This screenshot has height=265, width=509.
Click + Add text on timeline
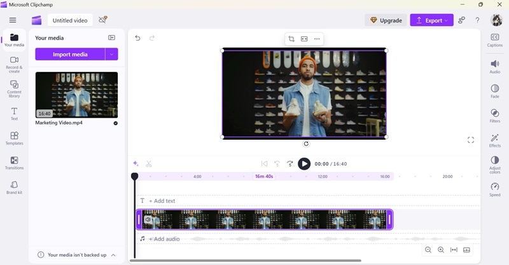pyautogui.click(x=162, y=201)
